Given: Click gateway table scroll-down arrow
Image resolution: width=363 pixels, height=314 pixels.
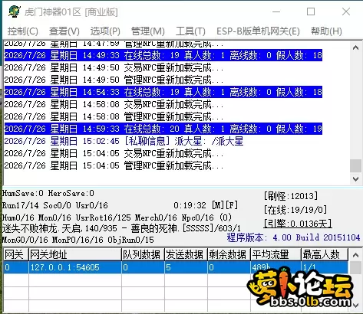Looking at the screenshot, I should coord(355,305).
